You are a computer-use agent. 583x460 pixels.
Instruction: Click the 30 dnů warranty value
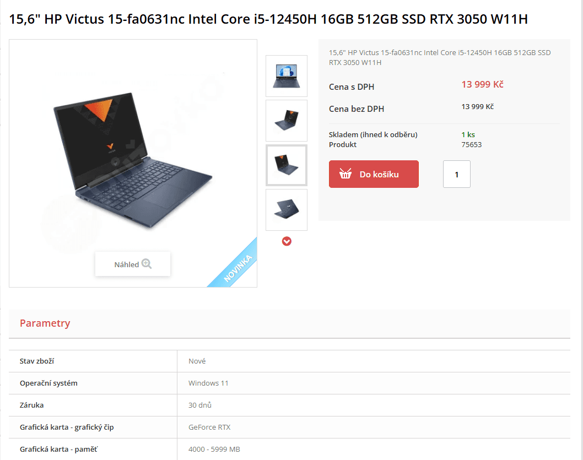point(199,405)
